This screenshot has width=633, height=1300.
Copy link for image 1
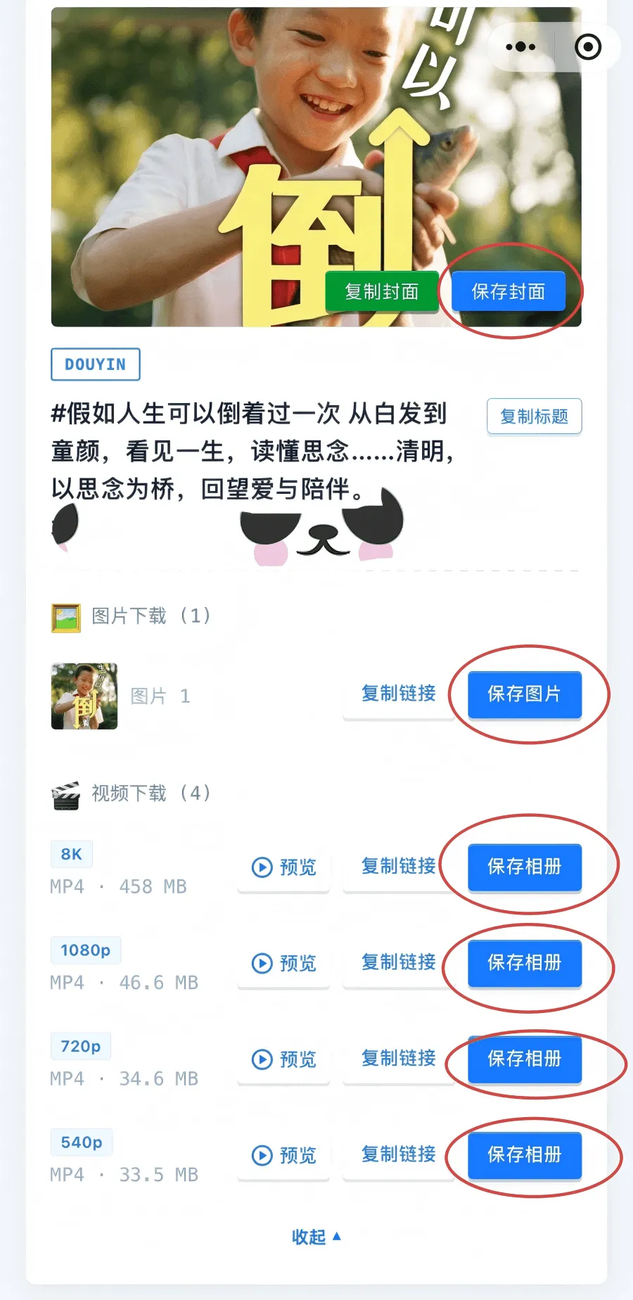pos(399,694)
